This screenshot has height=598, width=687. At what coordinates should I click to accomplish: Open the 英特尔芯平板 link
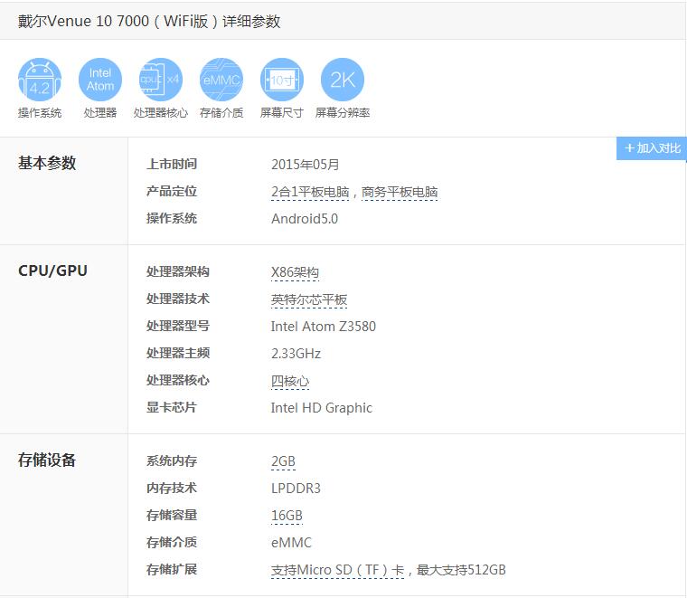point(309,299)
